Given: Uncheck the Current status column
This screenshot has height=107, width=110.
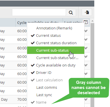Looking at the screenshot, I should click(56, 35).
